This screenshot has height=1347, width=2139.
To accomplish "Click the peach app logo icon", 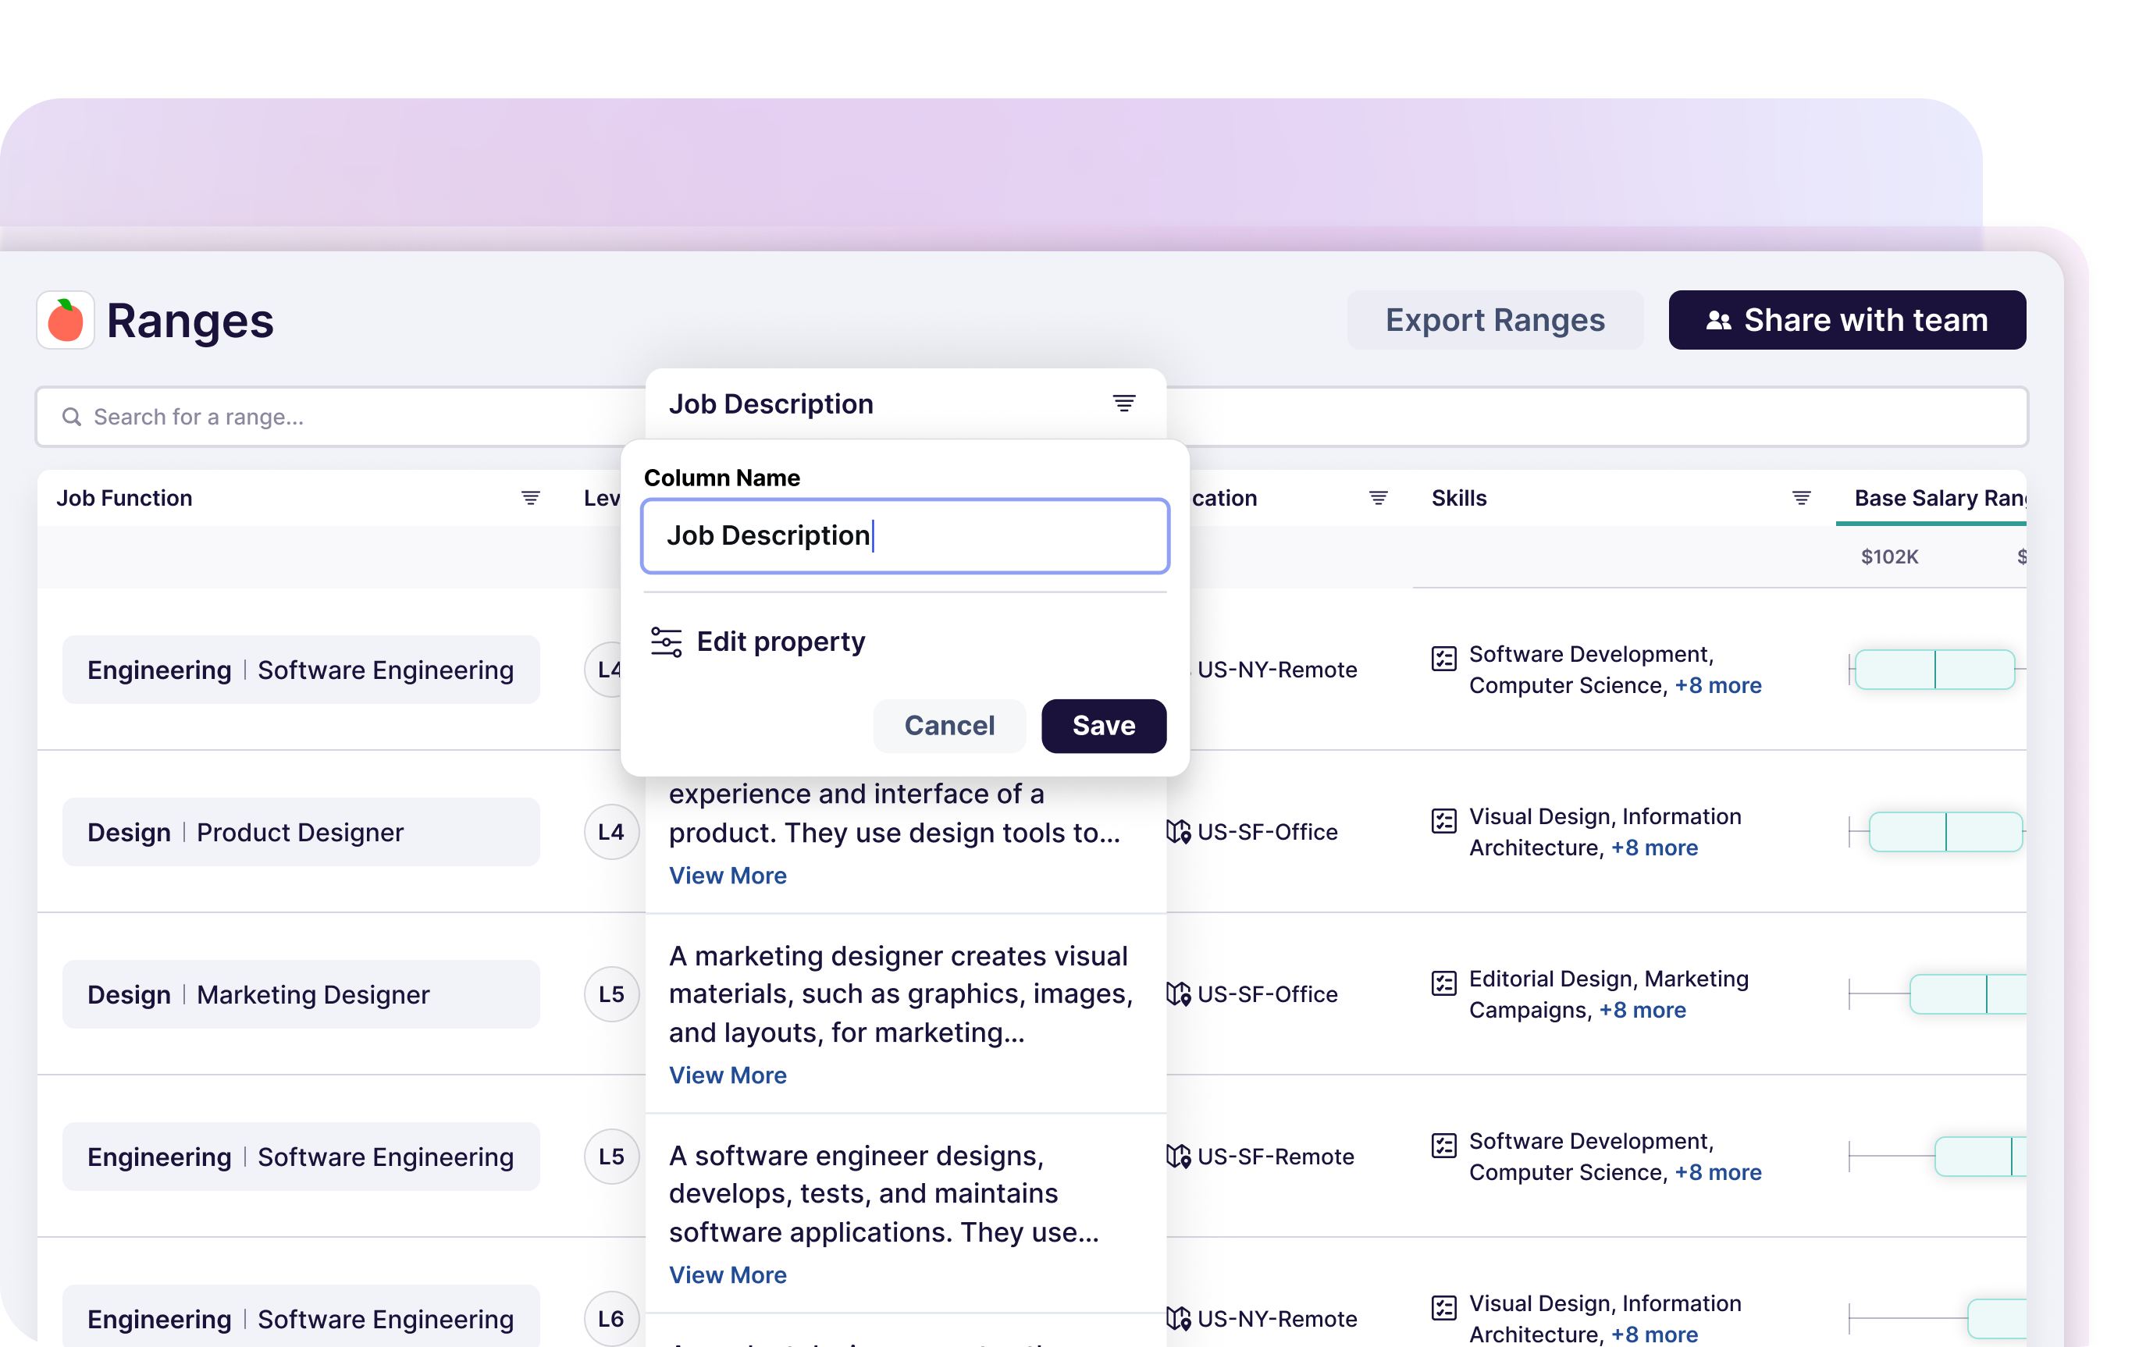I will [x=65, y=321].
